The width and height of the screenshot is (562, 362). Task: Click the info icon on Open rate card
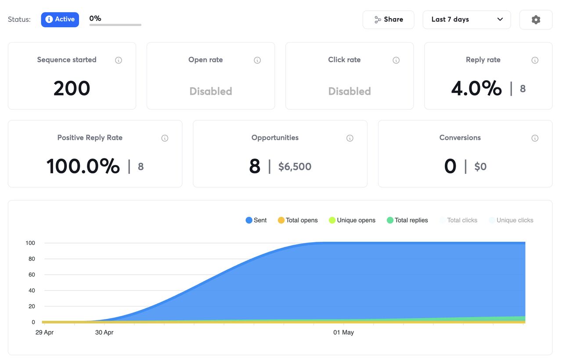pos(257,61)
